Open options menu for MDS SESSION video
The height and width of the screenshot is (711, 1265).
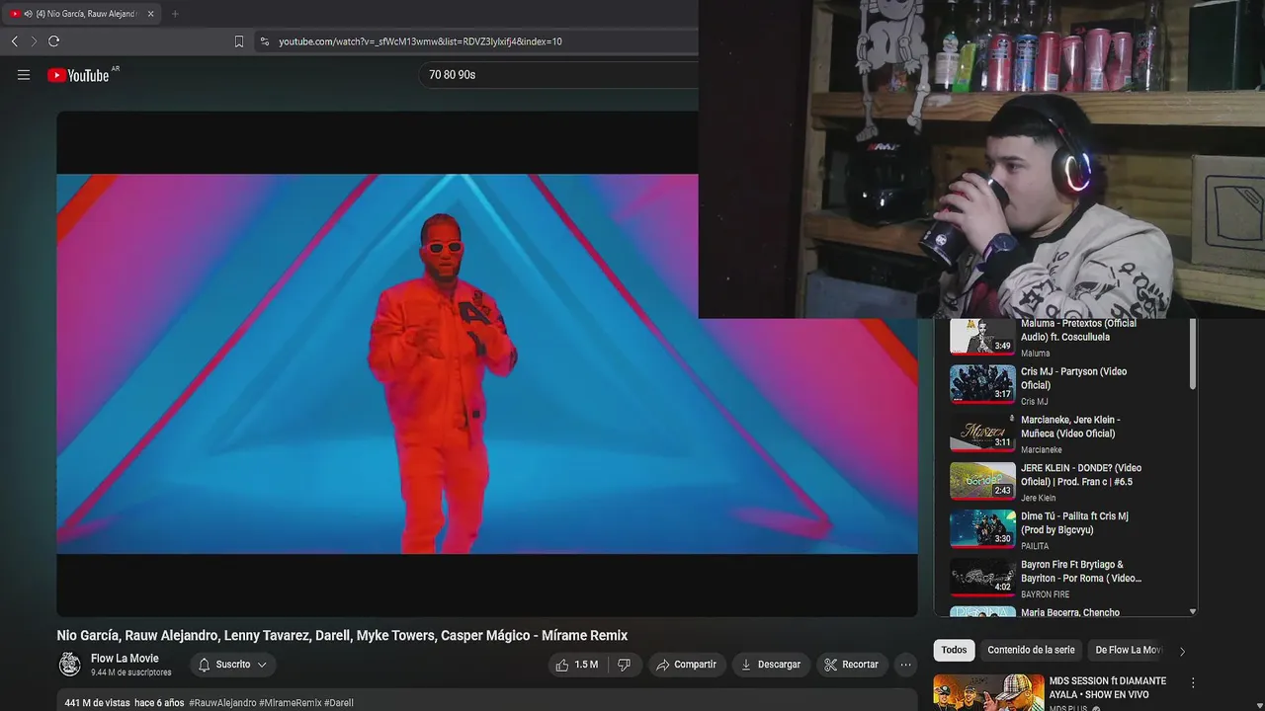pyautogui.click(x=1193, y=682)
